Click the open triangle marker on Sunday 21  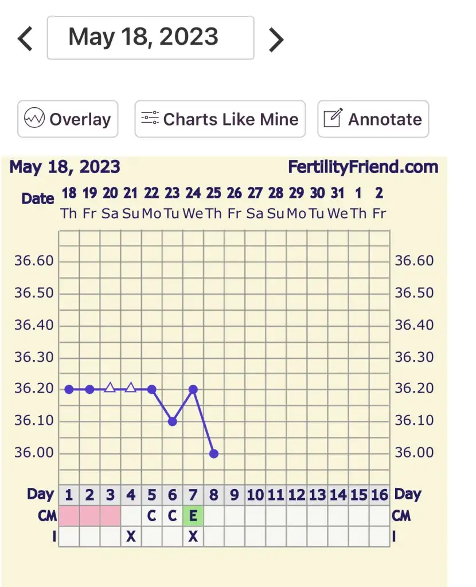131,388
